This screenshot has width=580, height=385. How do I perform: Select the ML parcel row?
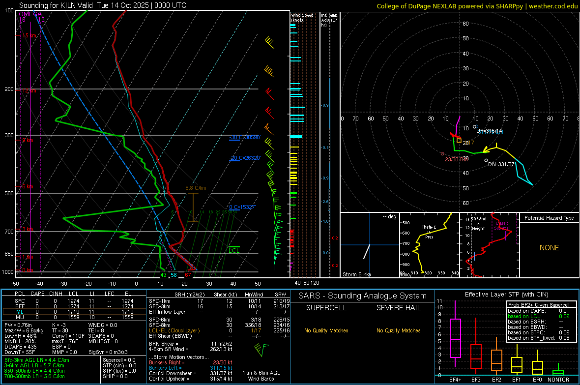pos(74,312)
